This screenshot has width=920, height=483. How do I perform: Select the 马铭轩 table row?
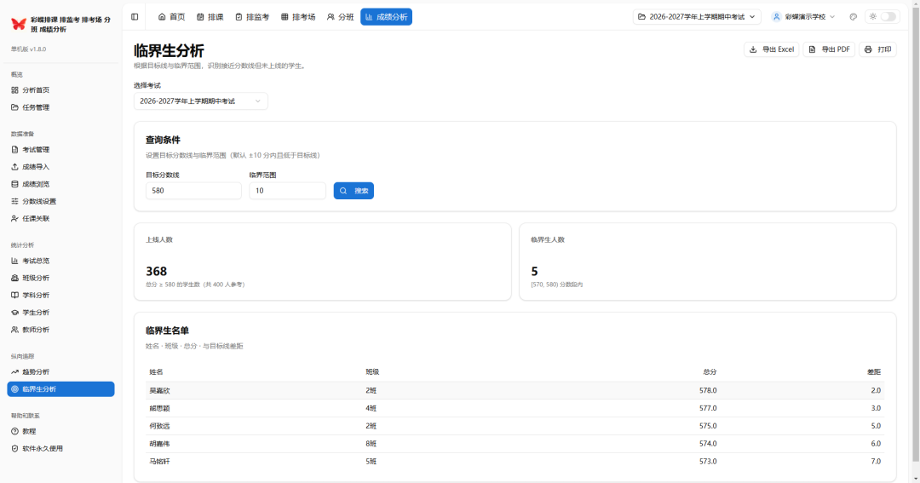tap(515, 462)
